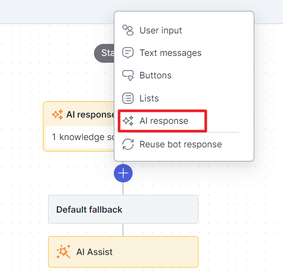The width and height of the screenshot is (283, 278).
Task: Click the Text messages speech bubble icon
Action: pyautogui.click(x=128, y=53)
